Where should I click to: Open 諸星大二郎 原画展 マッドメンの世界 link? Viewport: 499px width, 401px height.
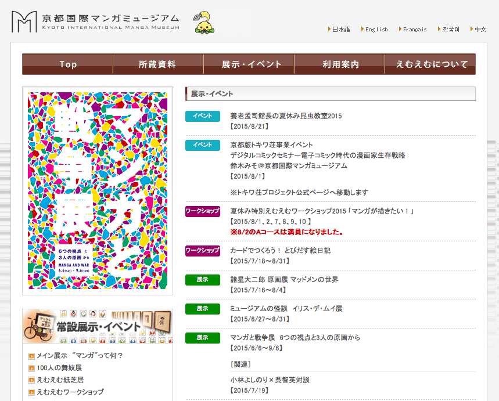tap(284, 280)
